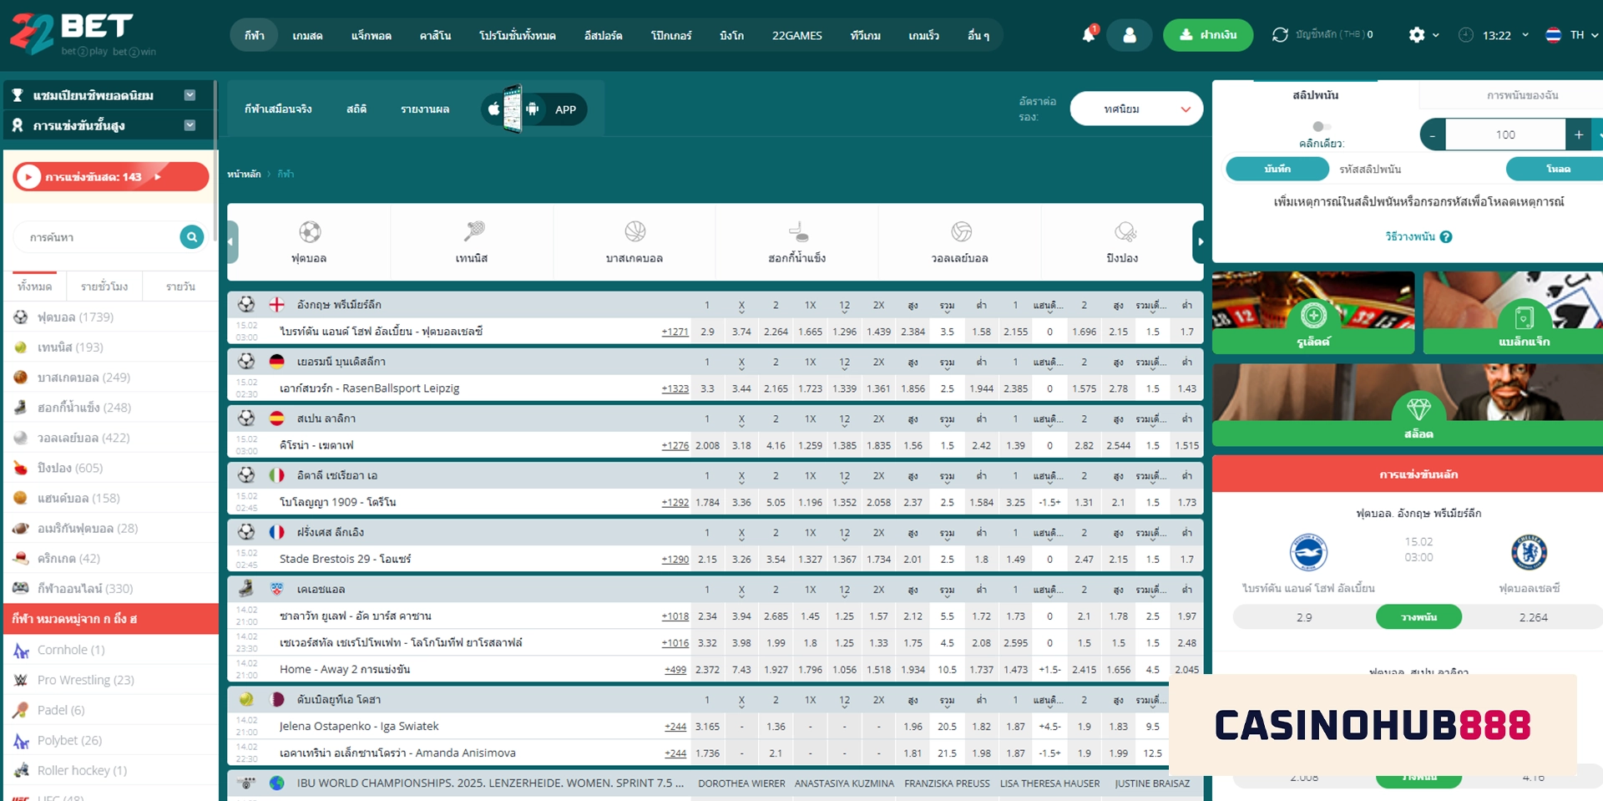Click the Brighton team crest
Viewport: 1603px width, 801px height.
click(1308, 552)
